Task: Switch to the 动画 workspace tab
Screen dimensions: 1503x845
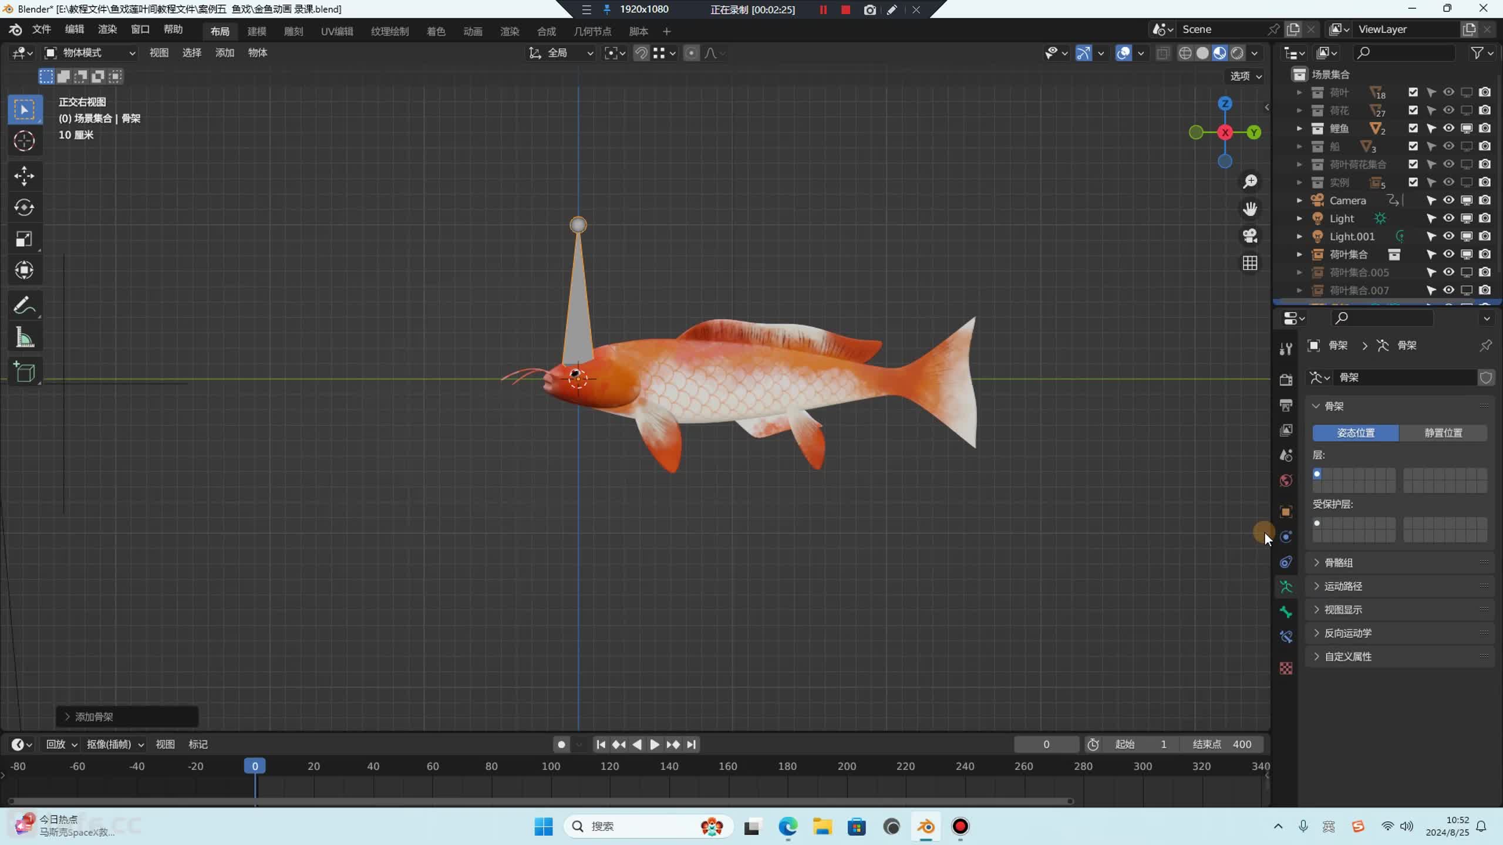Action: point(473,31)
